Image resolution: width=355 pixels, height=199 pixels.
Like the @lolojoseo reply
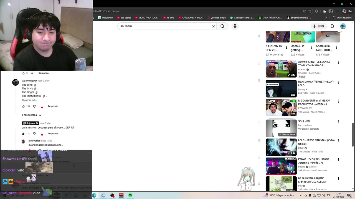click(23, 134)
